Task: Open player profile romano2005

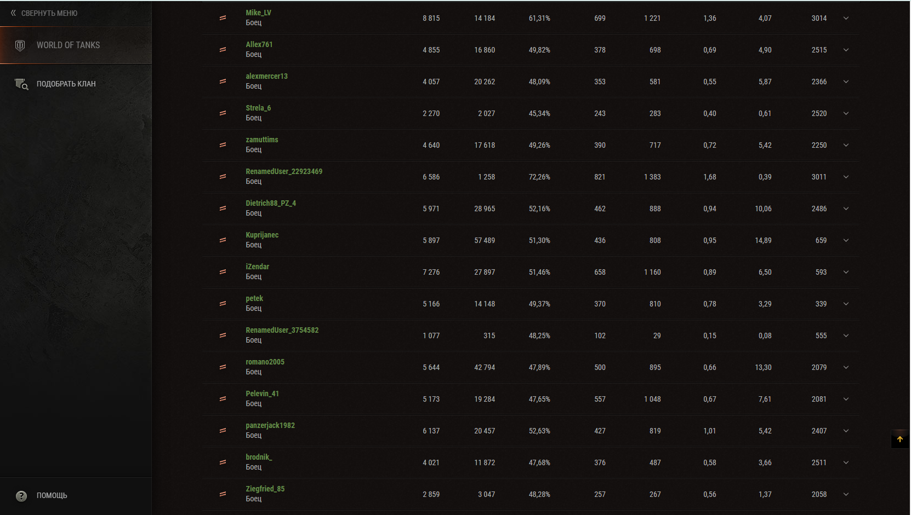Action: click(265, 362)
